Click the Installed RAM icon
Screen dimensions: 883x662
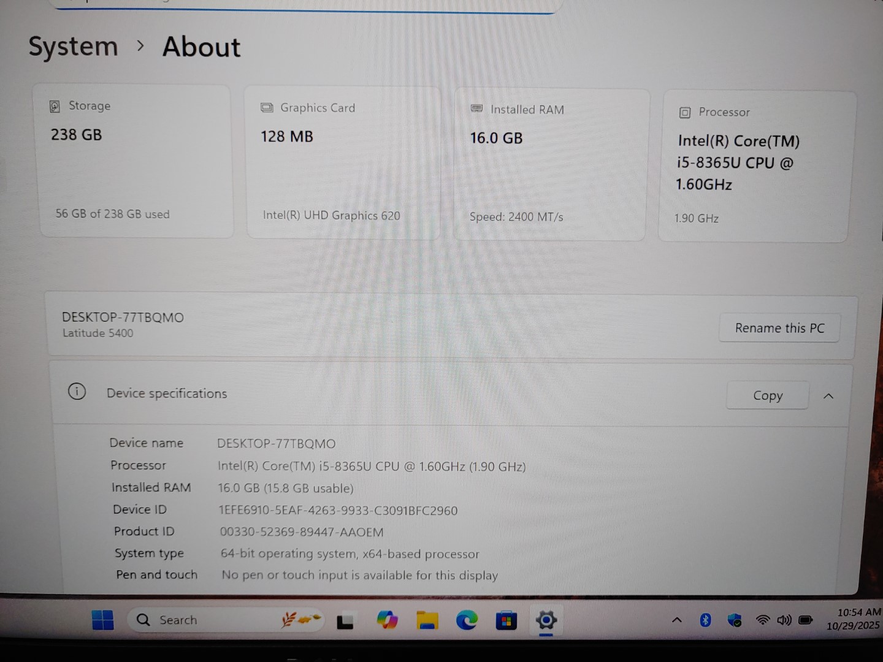[x=476, y=108]
